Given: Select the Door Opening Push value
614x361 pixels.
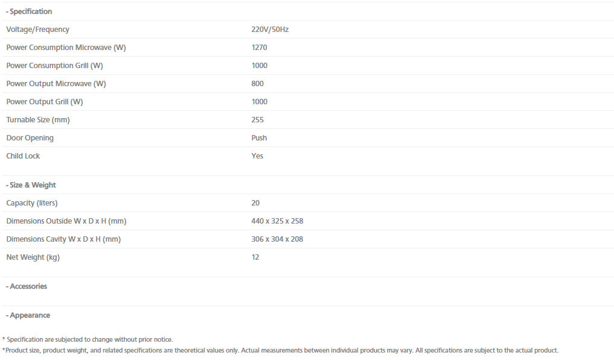Looking at the screenshot, I should [259, 137].
